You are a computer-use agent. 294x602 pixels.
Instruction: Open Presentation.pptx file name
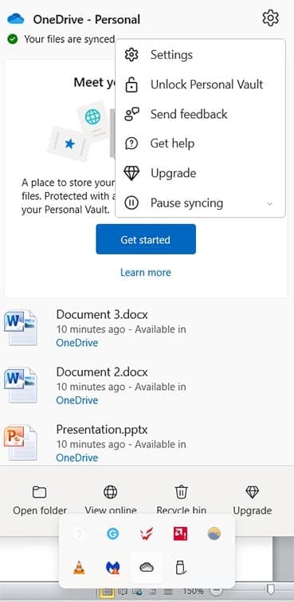click(102, 429)
